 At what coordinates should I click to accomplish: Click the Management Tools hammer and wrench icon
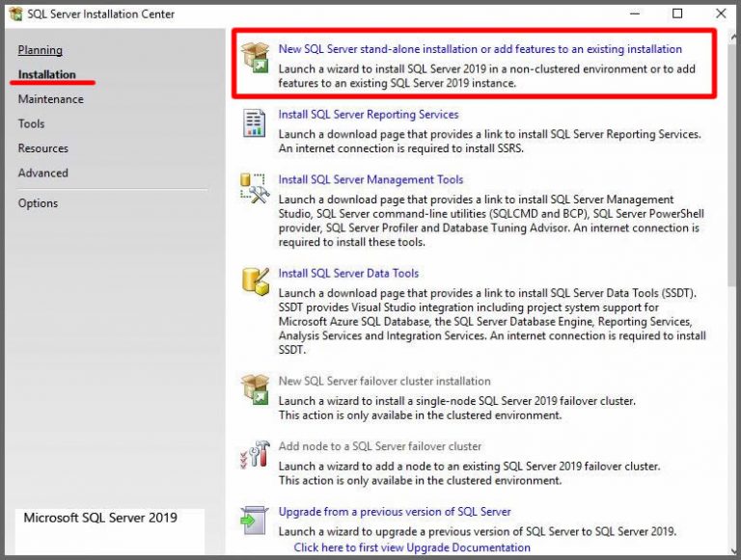(255, 188)
